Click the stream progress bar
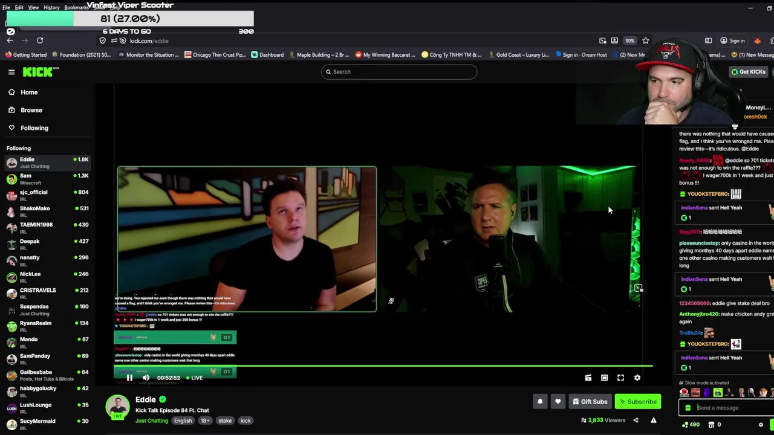Image resolution: width=774 pixels, height=435 pixels. [383, 366]
